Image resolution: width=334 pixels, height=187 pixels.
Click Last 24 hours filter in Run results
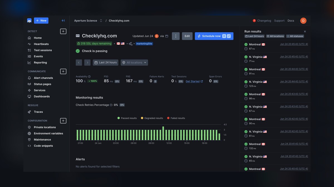point(254,36)
